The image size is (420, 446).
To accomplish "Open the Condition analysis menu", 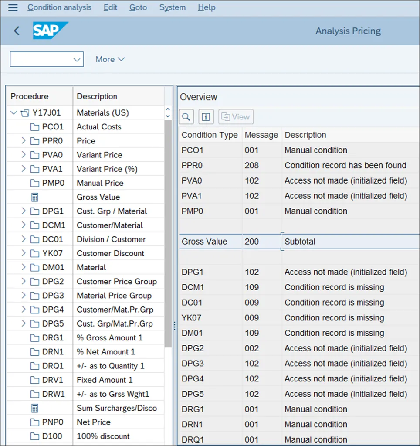I will tap(59, 7).
